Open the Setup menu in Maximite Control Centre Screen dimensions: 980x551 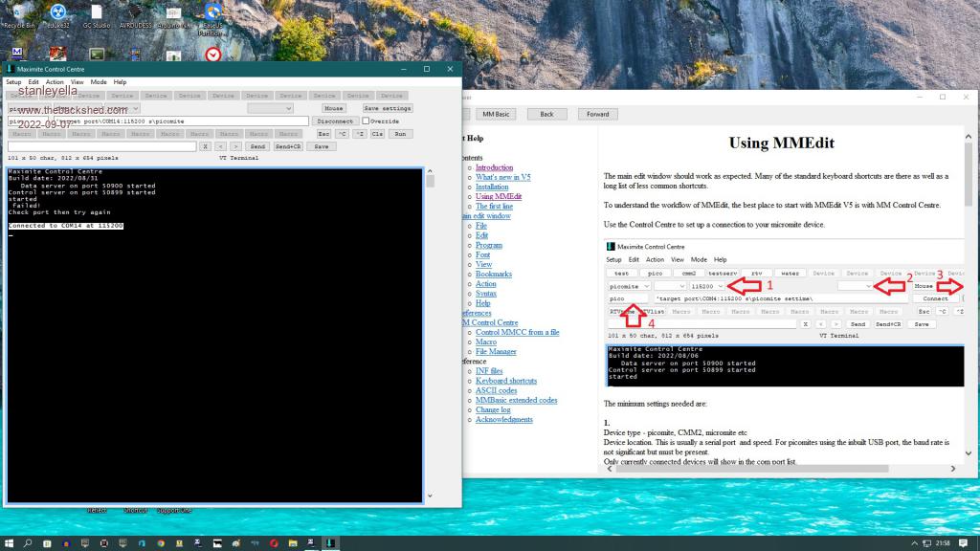point(13,82)
